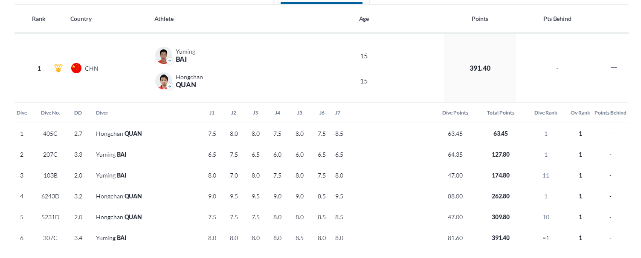Click the China flag icon
Image resolution: width=641 pixels, height=258 pixels.
76,68
